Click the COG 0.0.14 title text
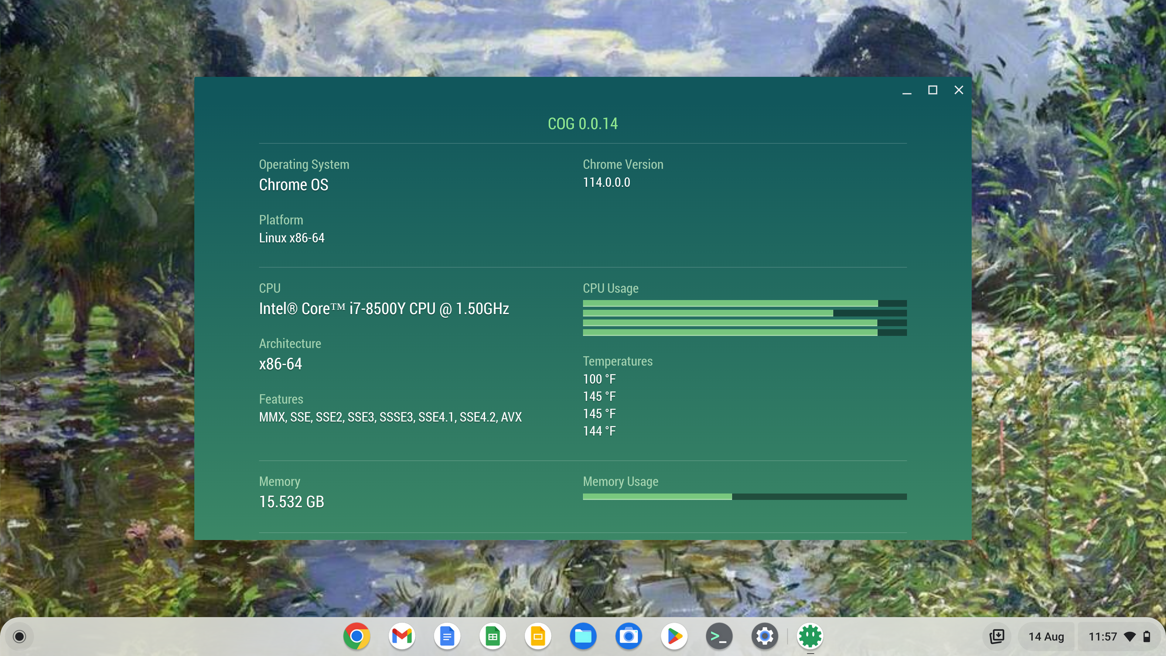1166x656 pixels. (583, 124)
